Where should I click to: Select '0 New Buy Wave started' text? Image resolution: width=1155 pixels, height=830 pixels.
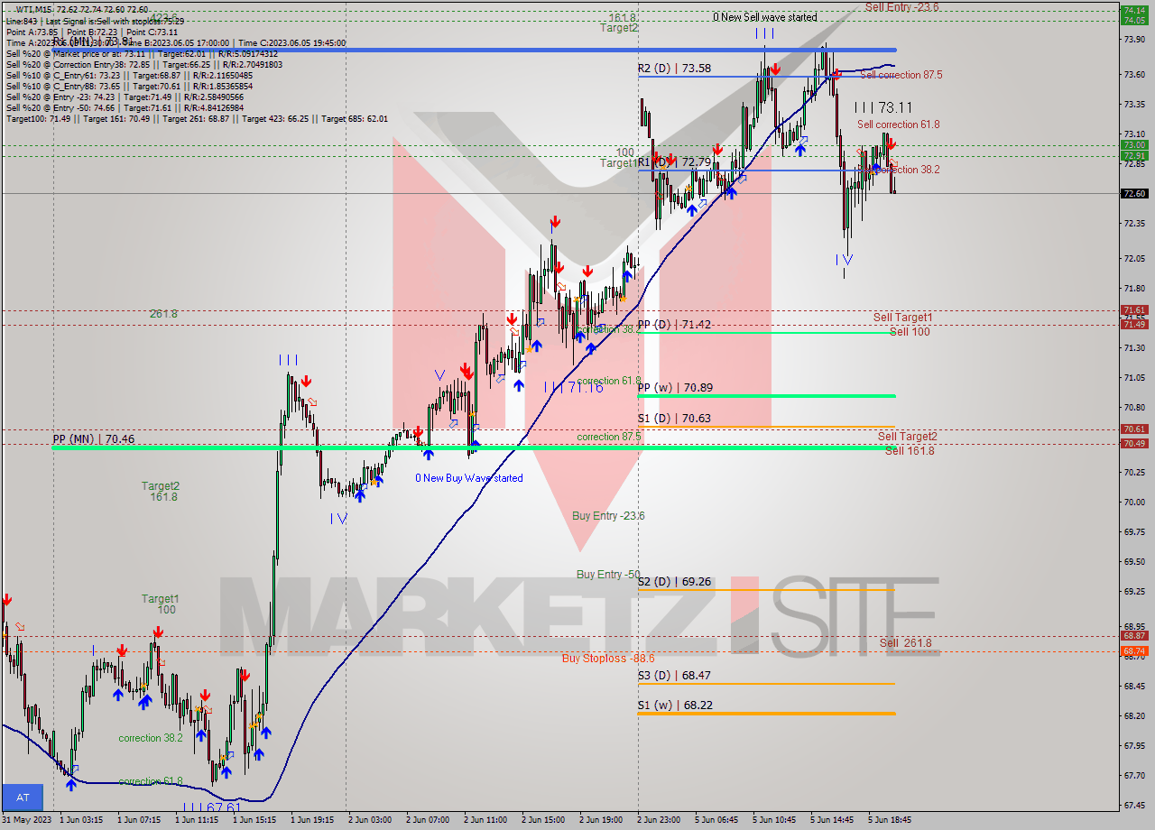[x=468, y=478]
